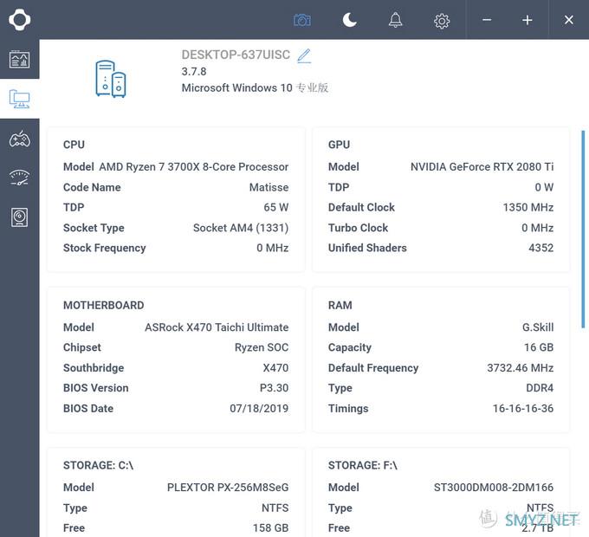Click the 158 GB free space value

click(270, 528)
